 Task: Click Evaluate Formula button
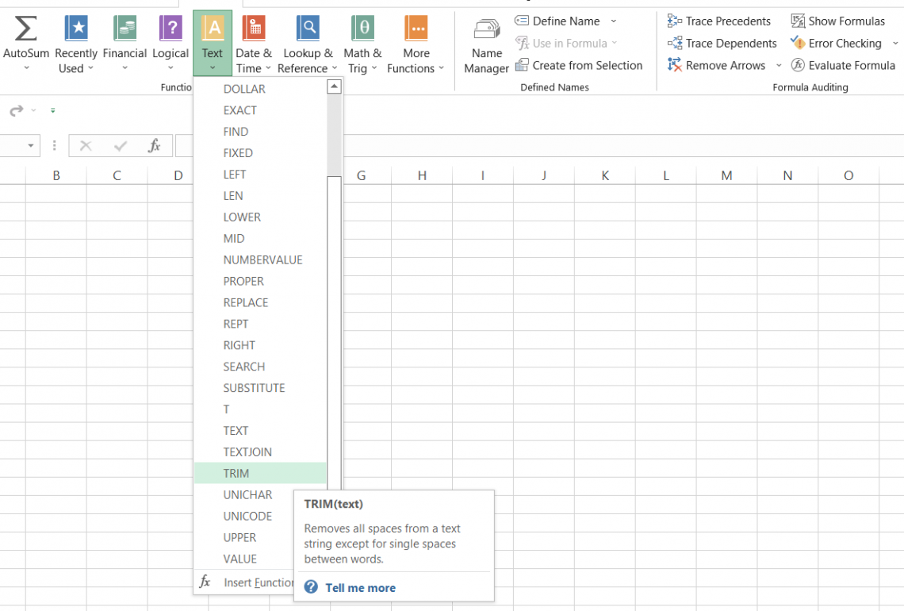(843, 66)
